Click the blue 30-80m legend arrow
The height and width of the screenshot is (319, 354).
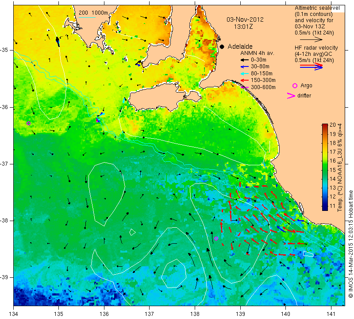point(244,67)
